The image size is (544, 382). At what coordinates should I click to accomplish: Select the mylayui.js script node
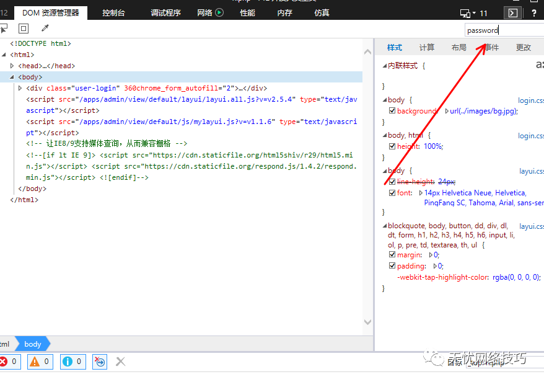[x=191, y=127]
